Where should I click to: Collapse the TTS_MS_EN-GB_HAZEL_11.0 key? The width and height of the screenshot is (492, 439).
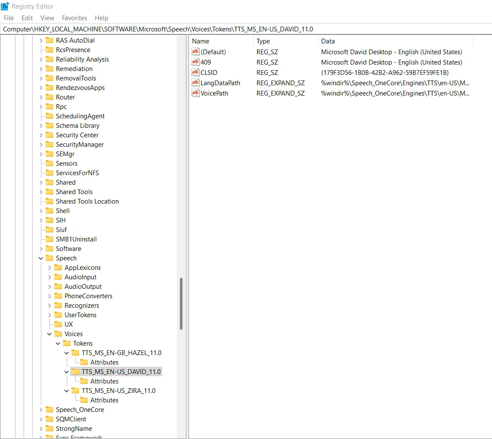pyautogui.click(x=67, y=352)
